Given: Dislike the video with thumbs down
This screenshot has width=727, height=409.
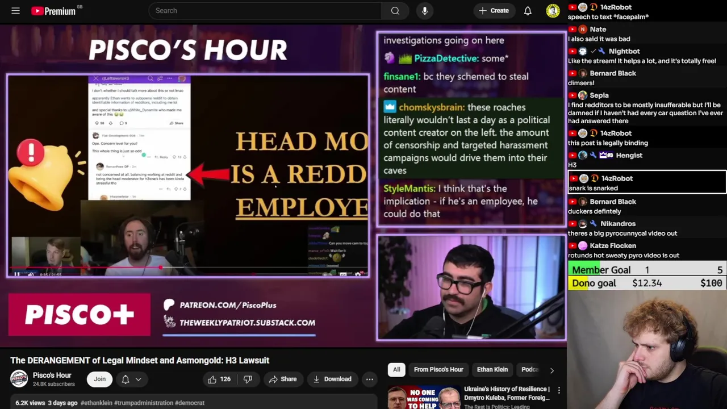Looking at the screenshot, I should click(248, 379).
